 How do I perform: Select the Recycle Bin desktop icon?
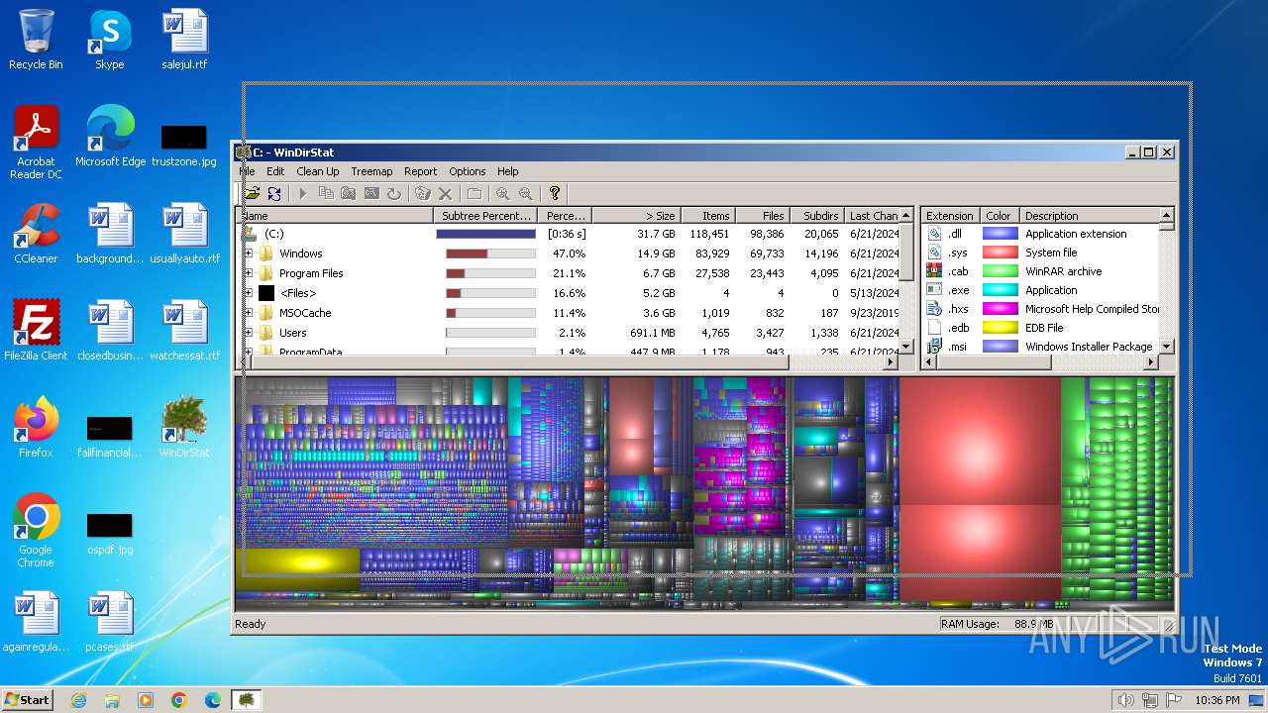tap(36, 40)
